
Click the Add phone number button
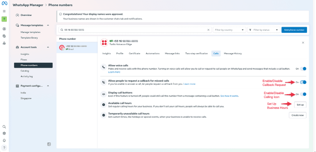pos(294,30)
